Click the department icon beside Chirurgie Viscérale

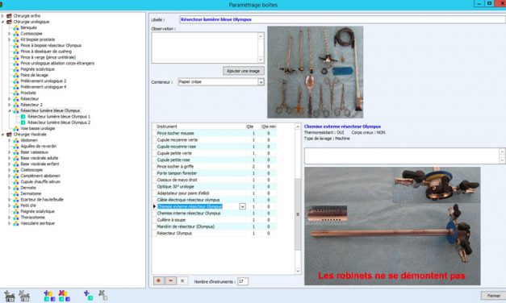click(x=9, y=135)
